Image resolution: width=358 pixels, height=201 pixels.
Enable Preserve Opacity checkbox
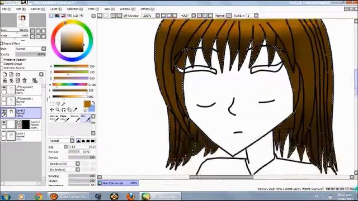(2, 60)
